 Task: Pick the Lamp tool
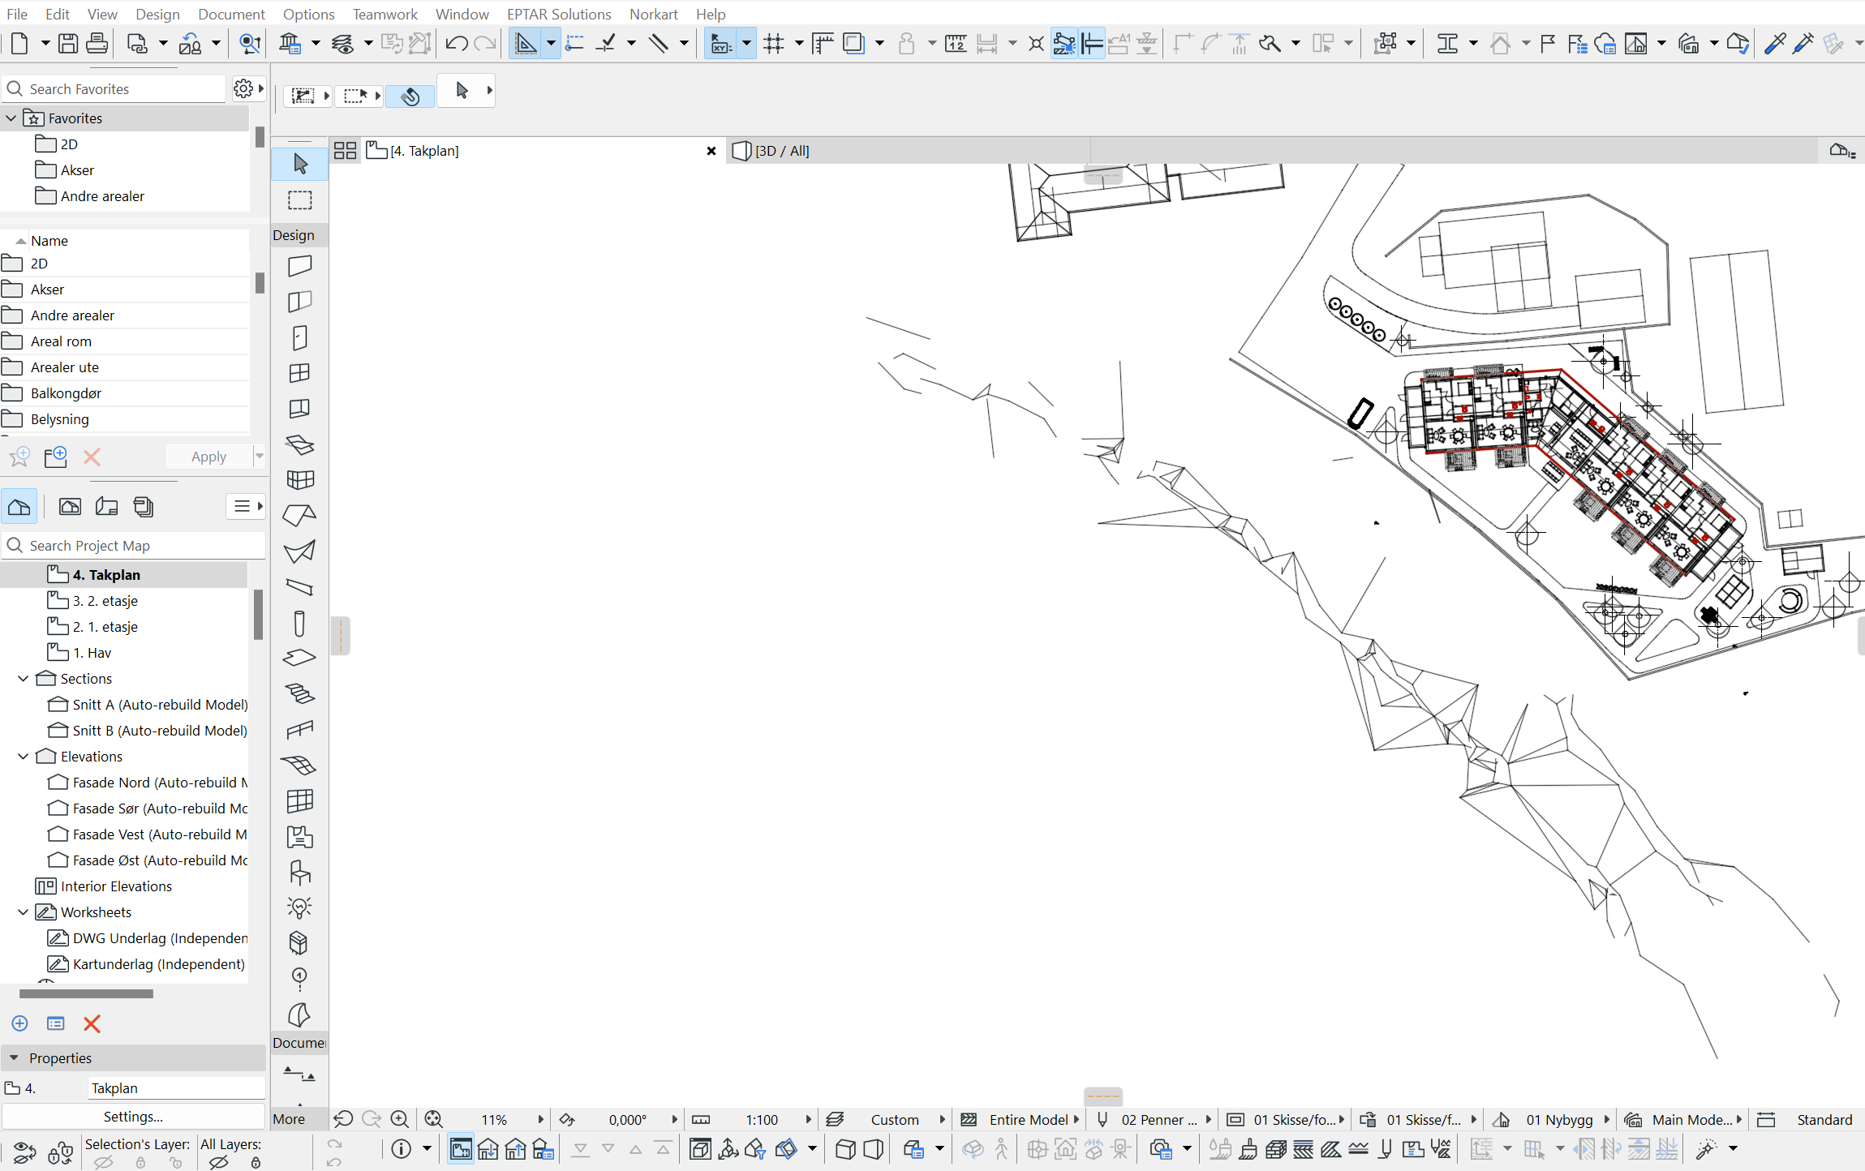coord(299,907)
